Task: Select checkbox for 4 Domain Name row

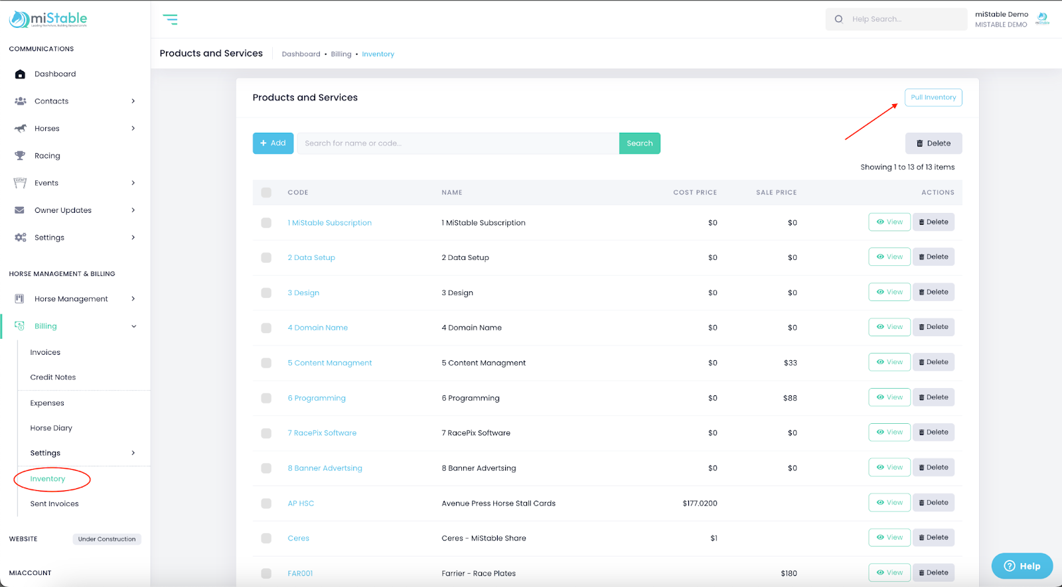Action: click(x=266, y=328)
